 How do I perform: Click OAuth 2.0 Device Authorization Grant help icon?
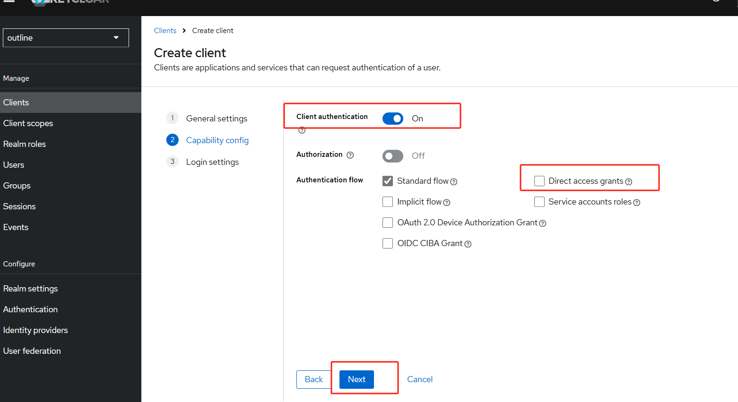tap(543, 223)
